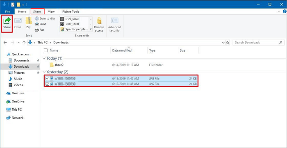Image resolution: width=287 pixels, height=148 pixels.
Task: Switch to the Share ribbon tab
Action: pyautogui.click(x=37, y=11)
